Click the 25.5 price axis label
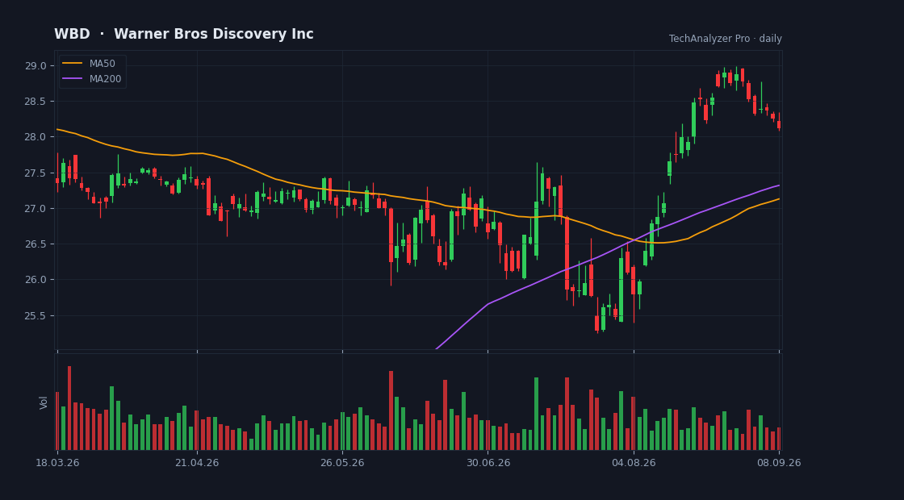The image size is (904, 500). (36, 315)
